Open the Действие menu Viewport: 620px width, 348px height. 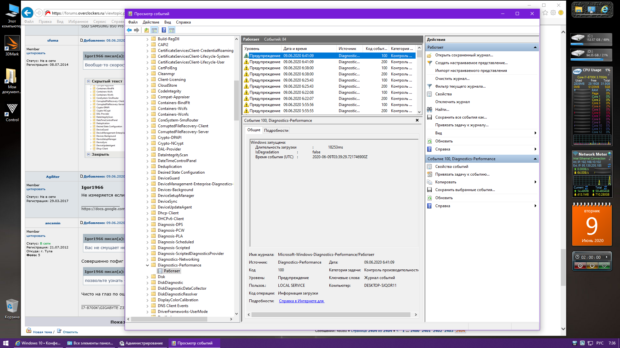tap(151, 22)
